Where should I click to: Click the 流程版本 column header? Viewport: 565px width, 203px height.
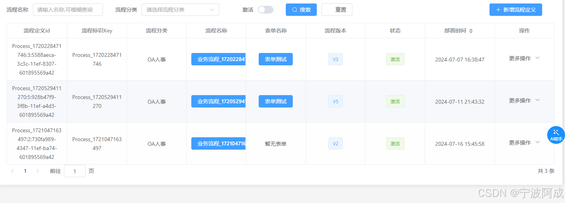click(335, 31)
